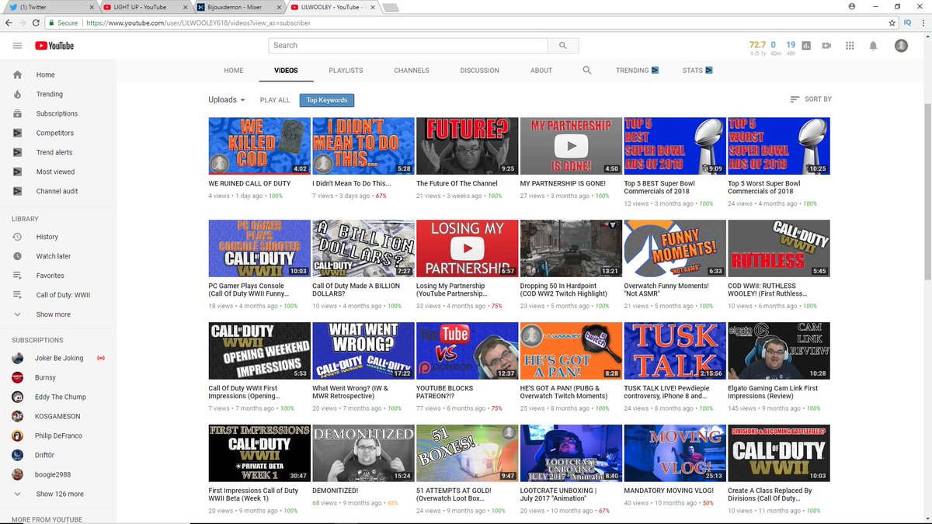Open the vidIQ Trending tab

tap(637, 70)
